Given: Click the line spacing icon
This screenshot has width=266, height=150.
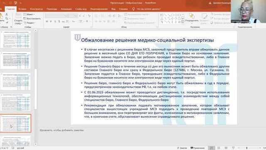Looking at the screenshot, I should pos(119,16).
